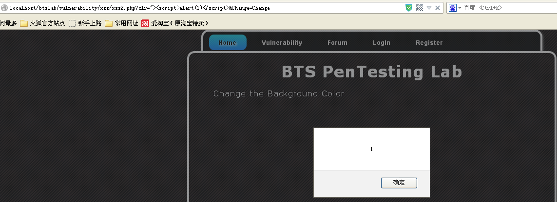Open the 访问最多 bookmark item
The image size is (557, 202).
[x=8, y=23]
